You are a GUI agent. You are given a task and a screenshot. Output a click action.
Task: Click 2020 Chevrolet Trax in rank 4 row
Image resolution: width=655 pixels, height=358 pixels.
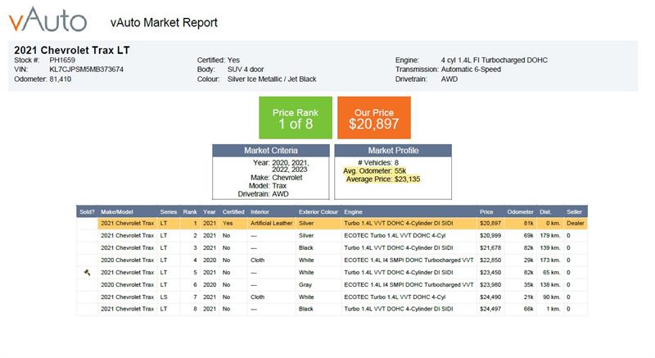[128, 260]
